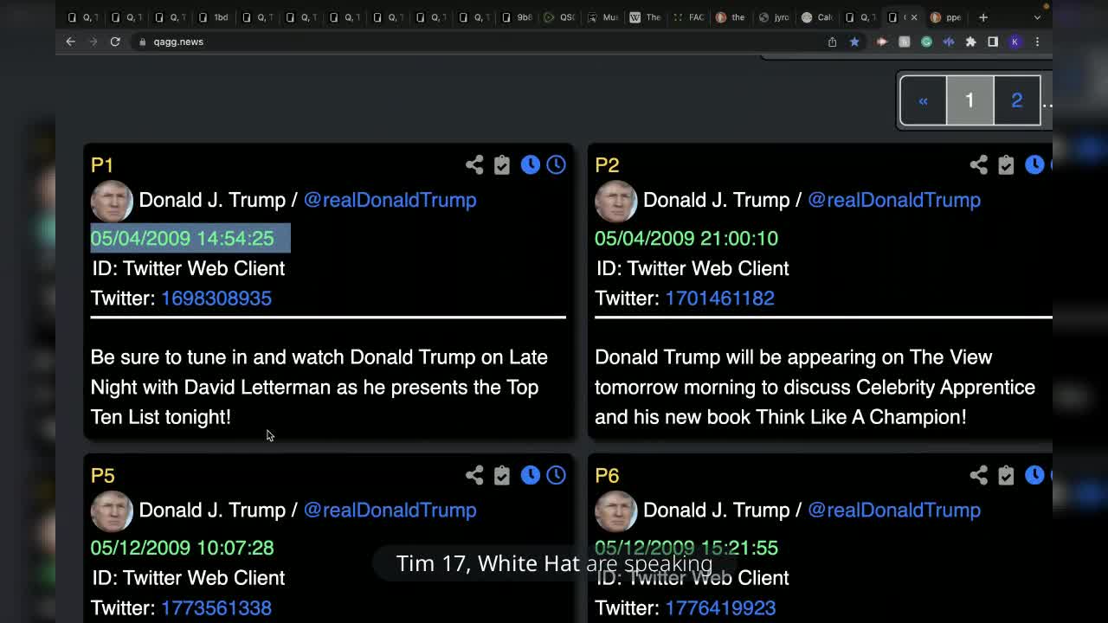Expand tab search dropdown arrow
Viewport: 1108px width, 623px height.
[1037, 17]
